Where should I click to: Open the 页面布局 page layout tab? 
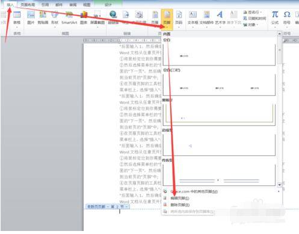[x=28, y=4]
